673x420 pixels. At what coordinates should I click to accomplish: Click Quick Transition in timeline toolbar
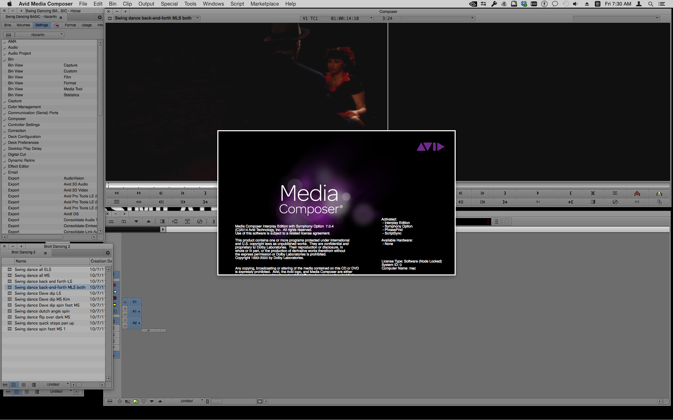(162, 222)
